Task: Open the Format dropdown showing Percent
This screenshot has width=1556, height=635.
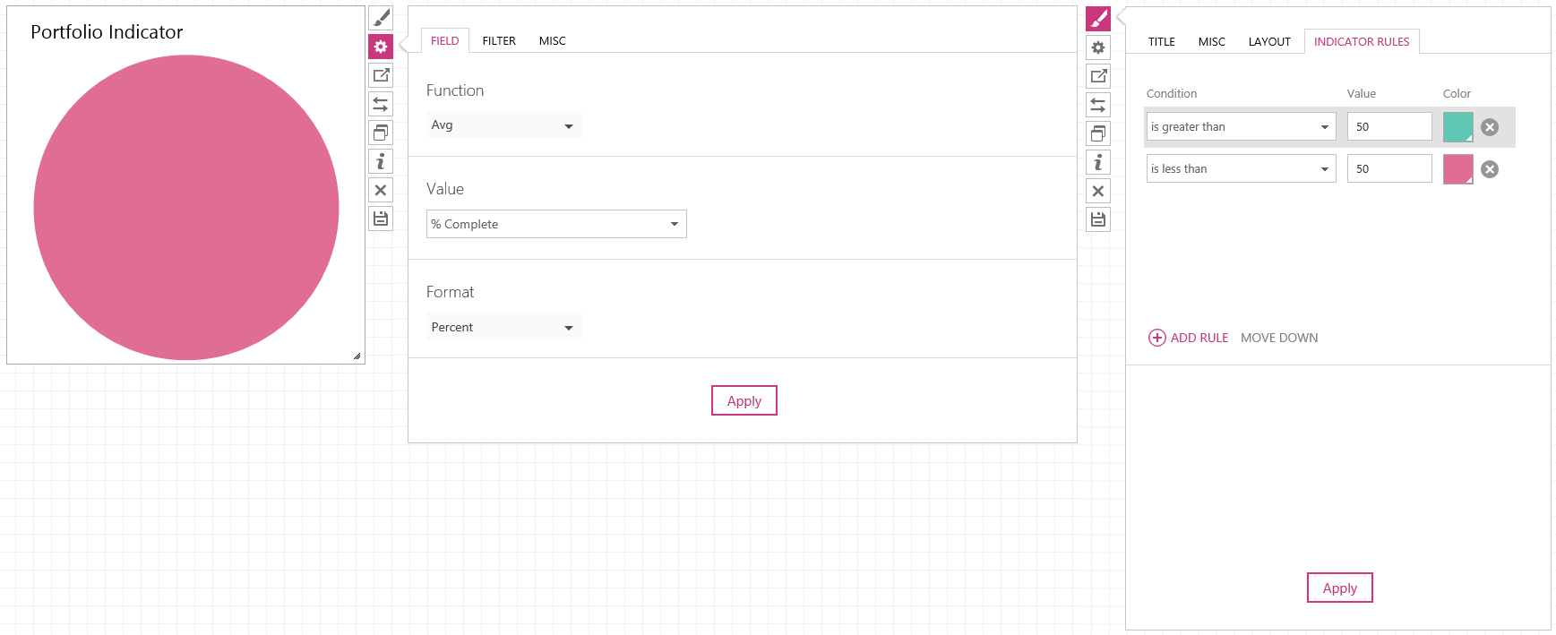Action: 504,327
